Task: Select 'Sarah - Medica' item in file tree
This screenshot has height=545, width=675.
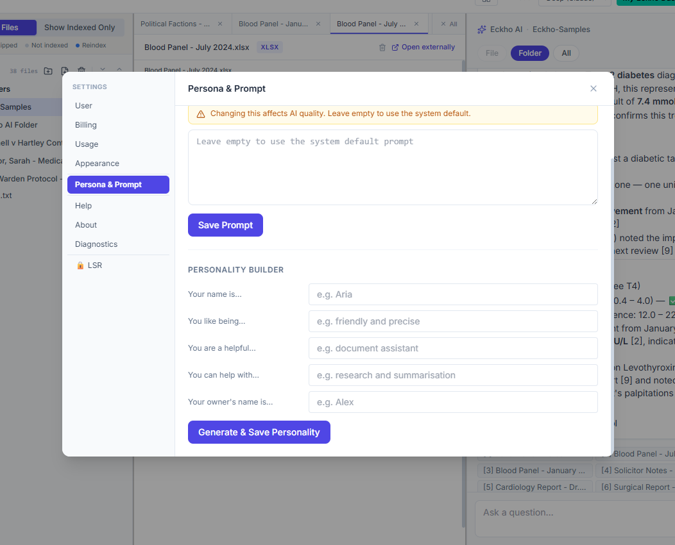Action: (31, 161)
